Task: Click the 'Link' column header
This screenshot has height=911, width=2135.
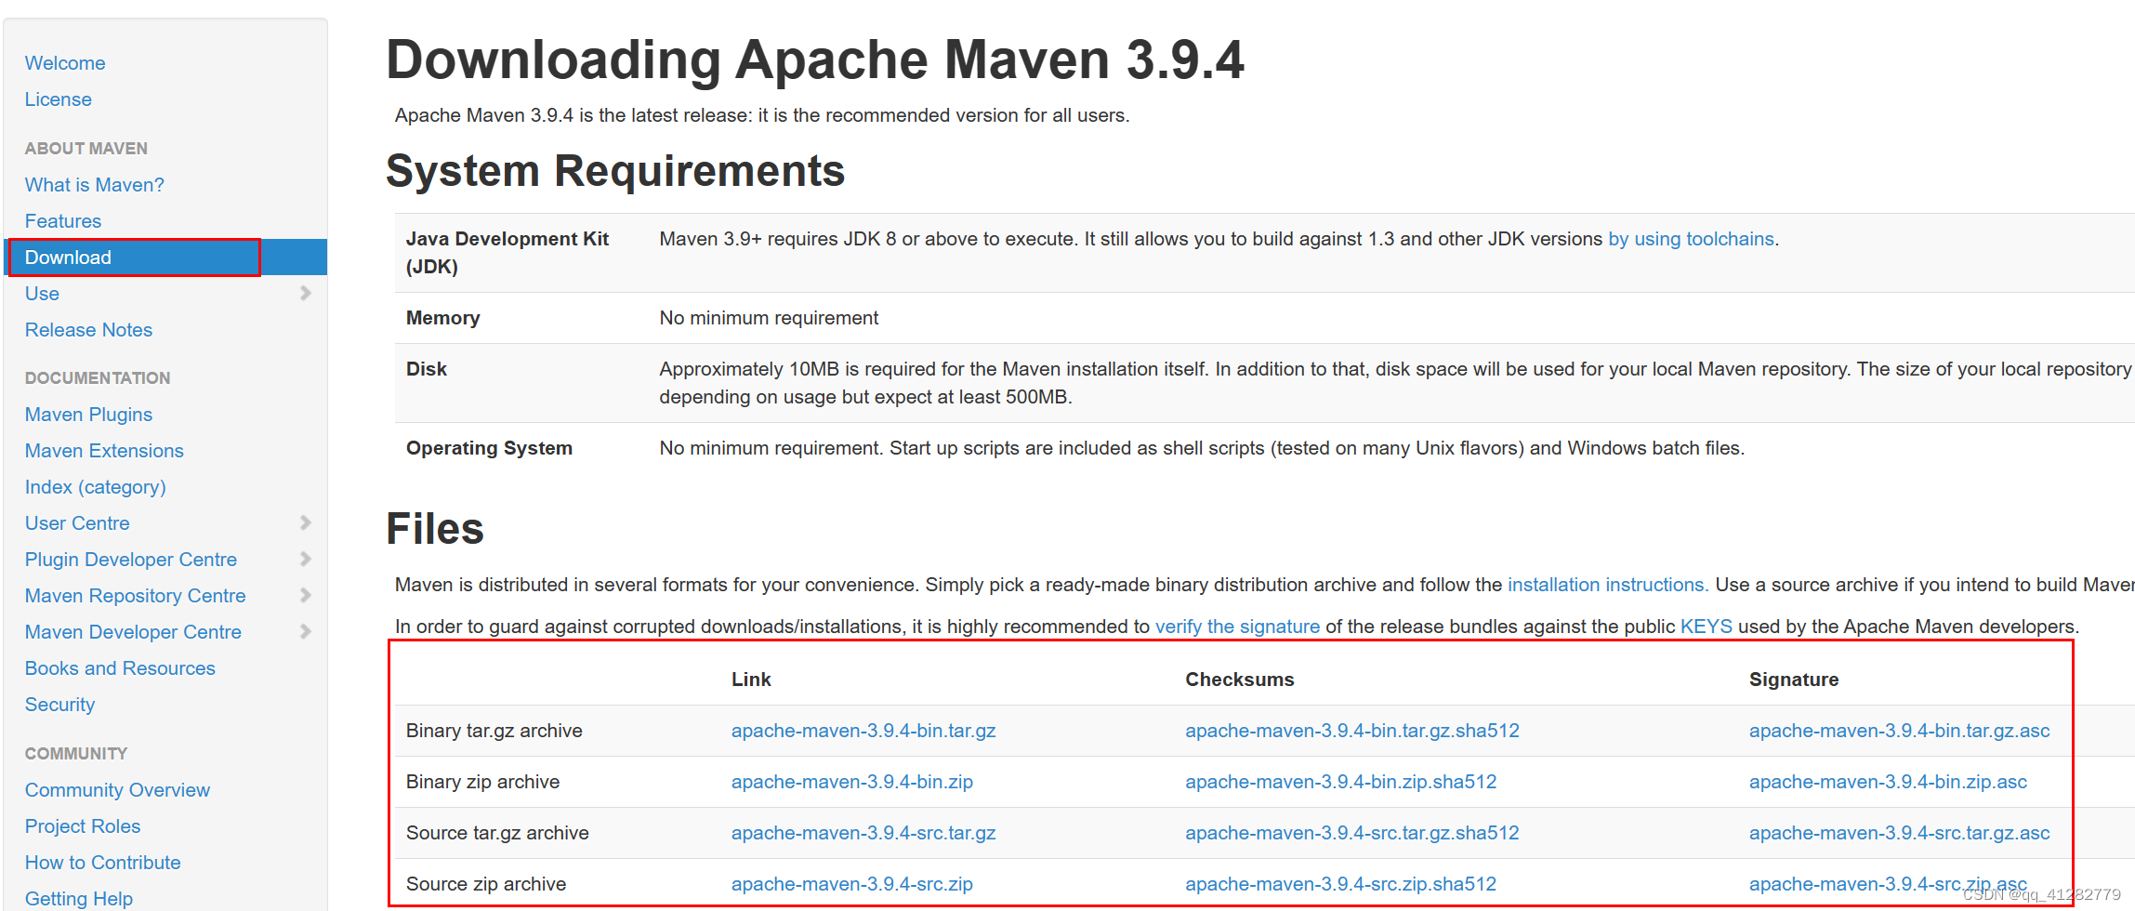Action: [x=751, y=680]
